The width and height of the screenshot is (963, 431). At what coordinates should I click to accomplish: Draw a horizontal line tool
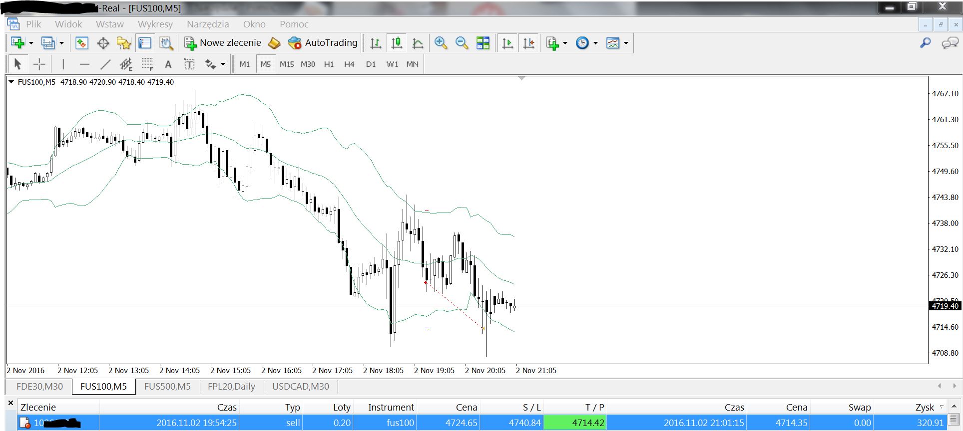(84, 64)
